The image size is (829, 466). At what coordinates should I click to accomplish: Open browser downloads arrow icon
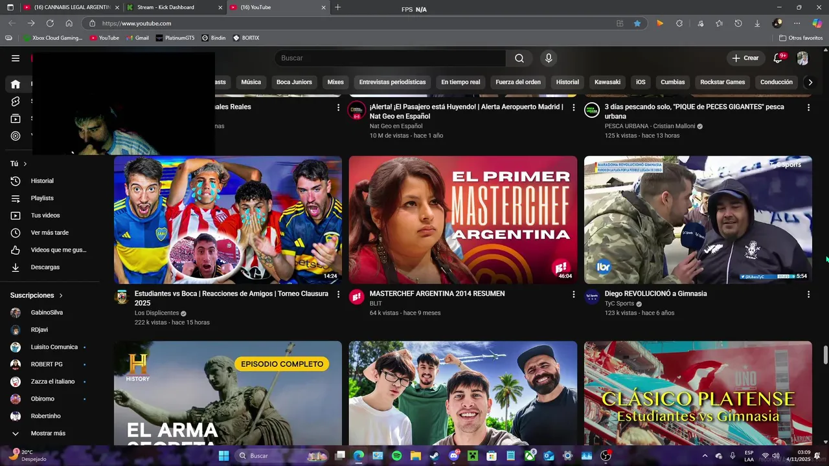pos(757,23)
